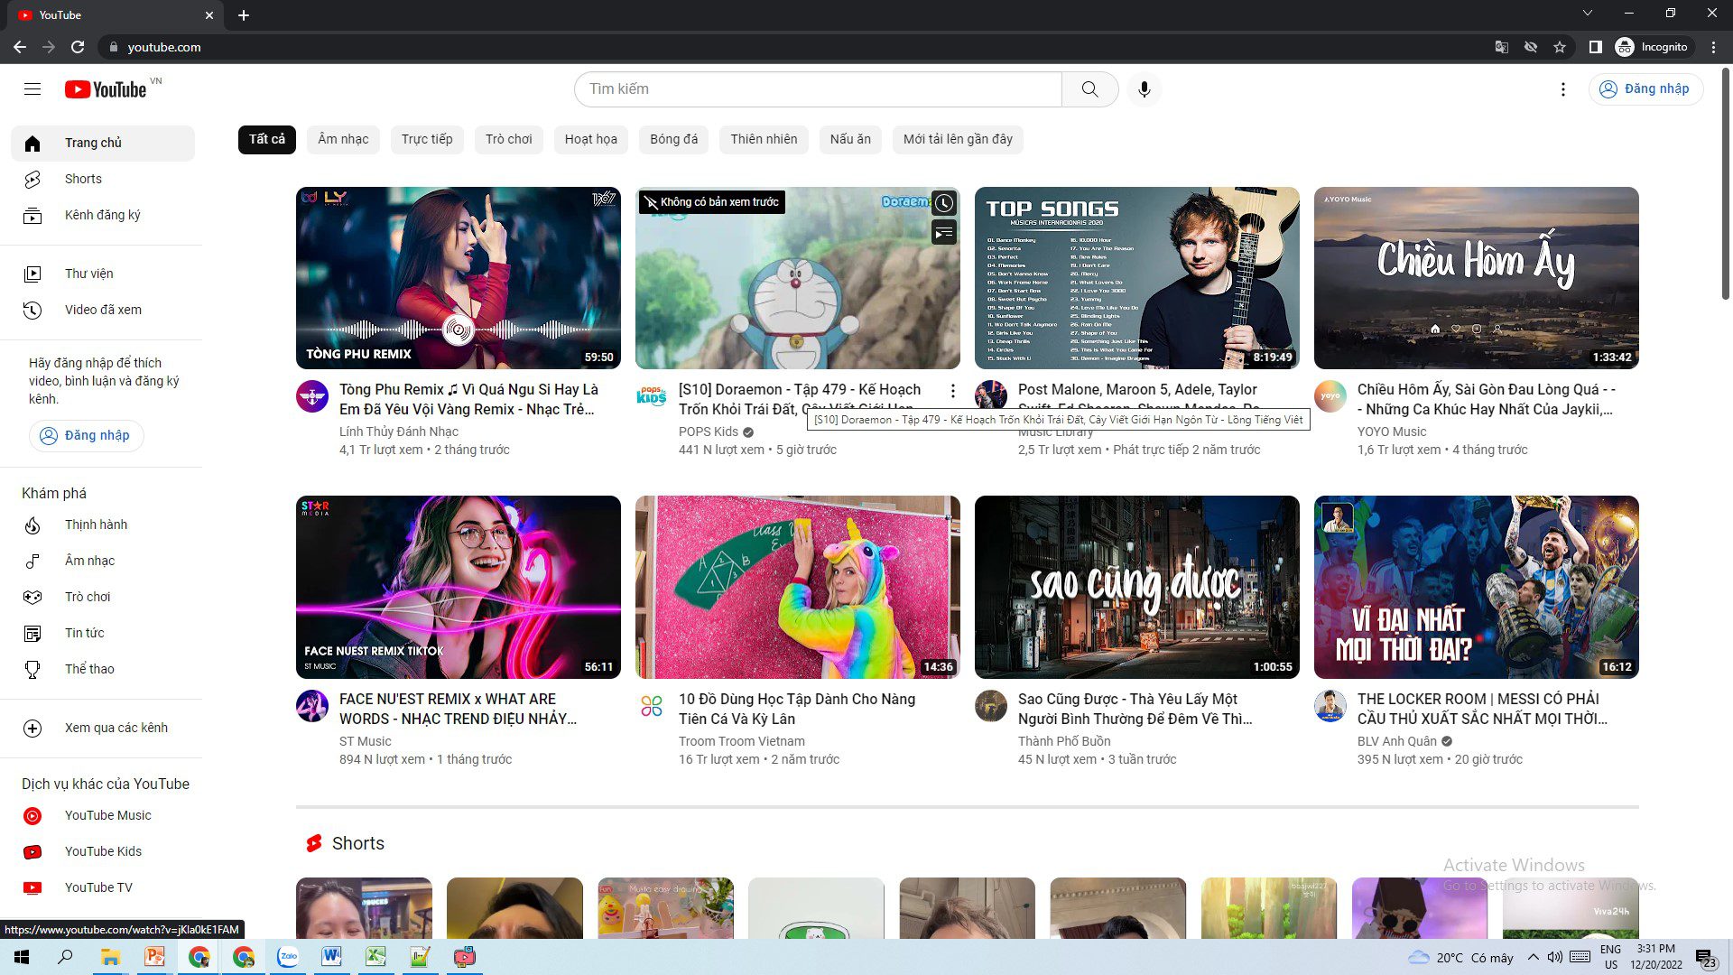The image size is (1733, 975).
Task: Select the Tất cả filter chip
Action: tap(267, 139)
